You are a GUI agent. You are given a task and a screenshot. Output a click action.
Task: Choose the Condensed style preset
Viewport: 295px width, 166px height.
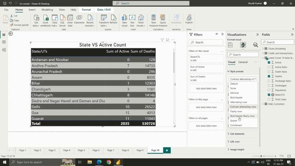point(236,125)
